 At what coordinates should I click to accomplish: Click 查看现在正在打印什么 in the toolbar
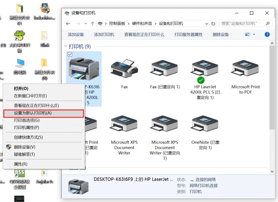tap(144, 35)
